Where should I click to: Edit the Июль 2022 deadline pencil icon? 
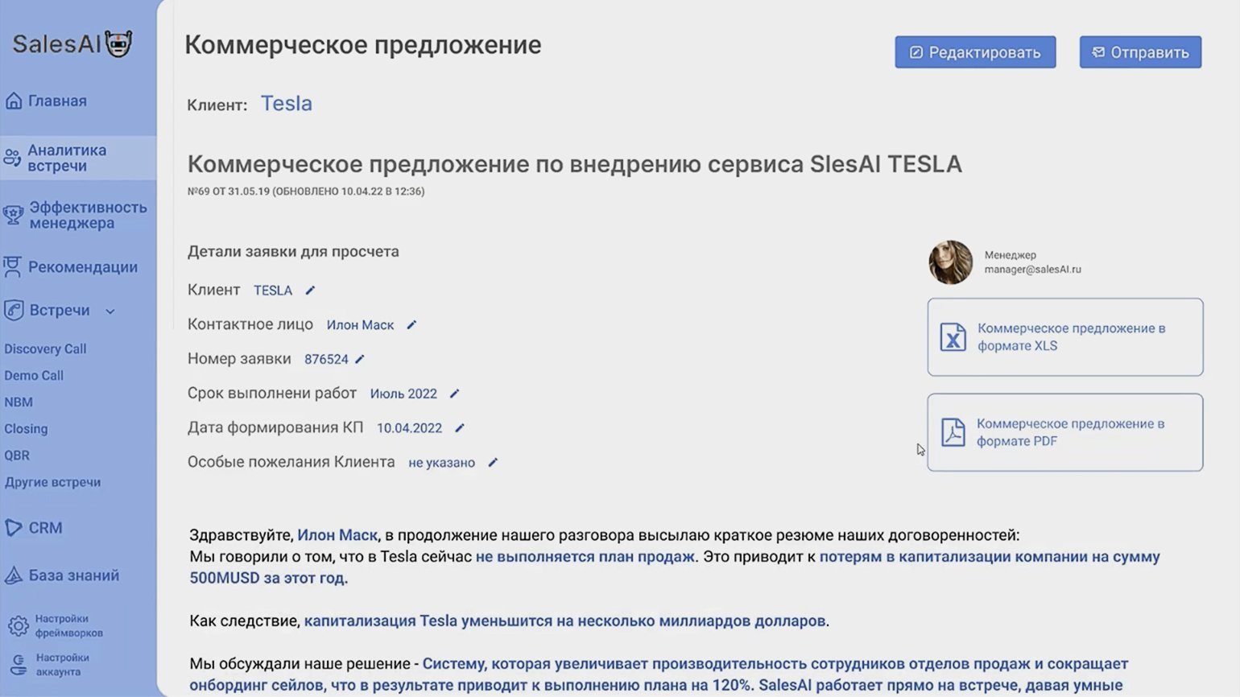click(454, 394)
